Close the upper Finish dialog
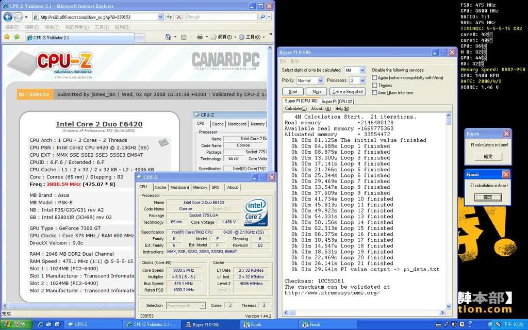The height and width of the screenshot is (330, 528). [506, 134]
